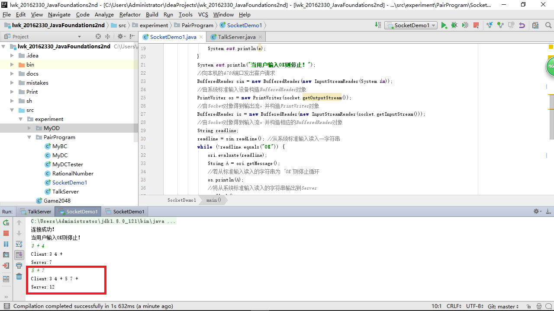The height and width of the screenshot is (311, 554).
Task: Open RationalNumber class in project tree
Action: coord(69,174)
